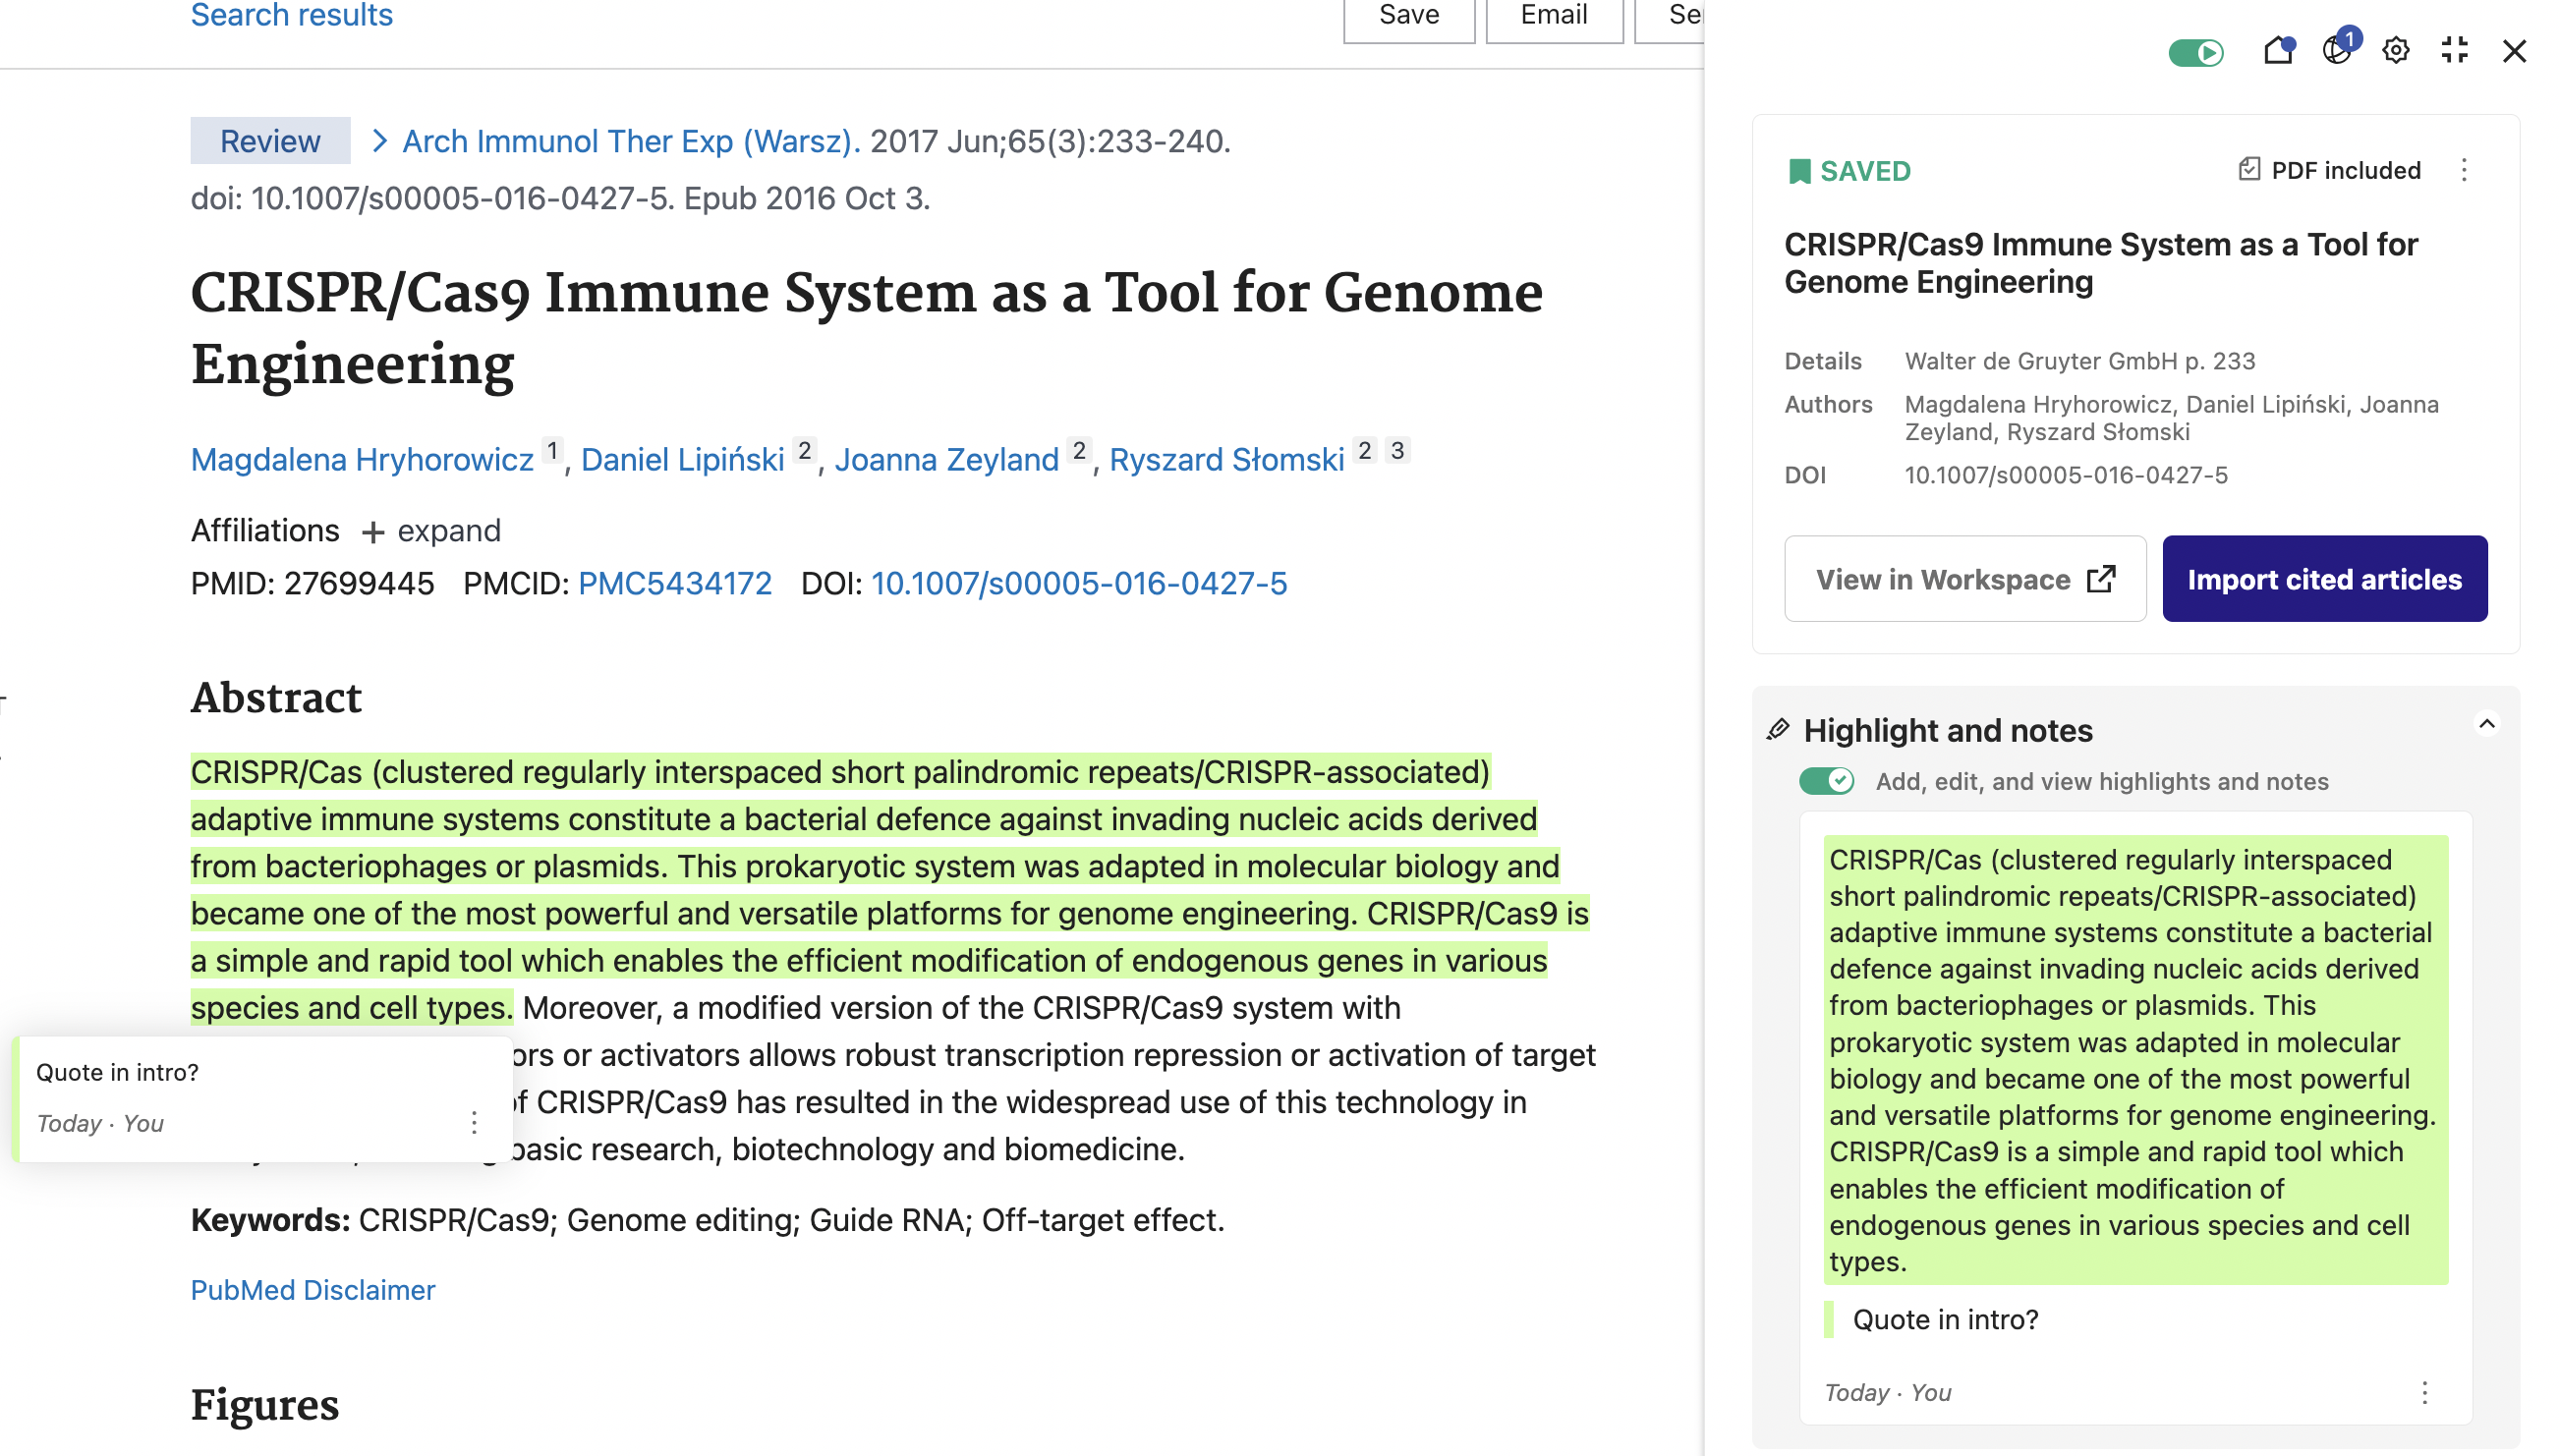Close the side panel with X
2559x1456 pixels.
pyautogui.click(x=2514, y=51)
